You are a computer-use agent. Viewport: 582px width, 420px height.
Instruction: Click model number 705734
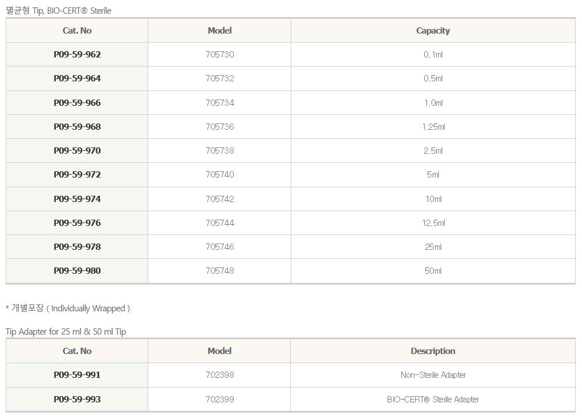coord(219,103)
